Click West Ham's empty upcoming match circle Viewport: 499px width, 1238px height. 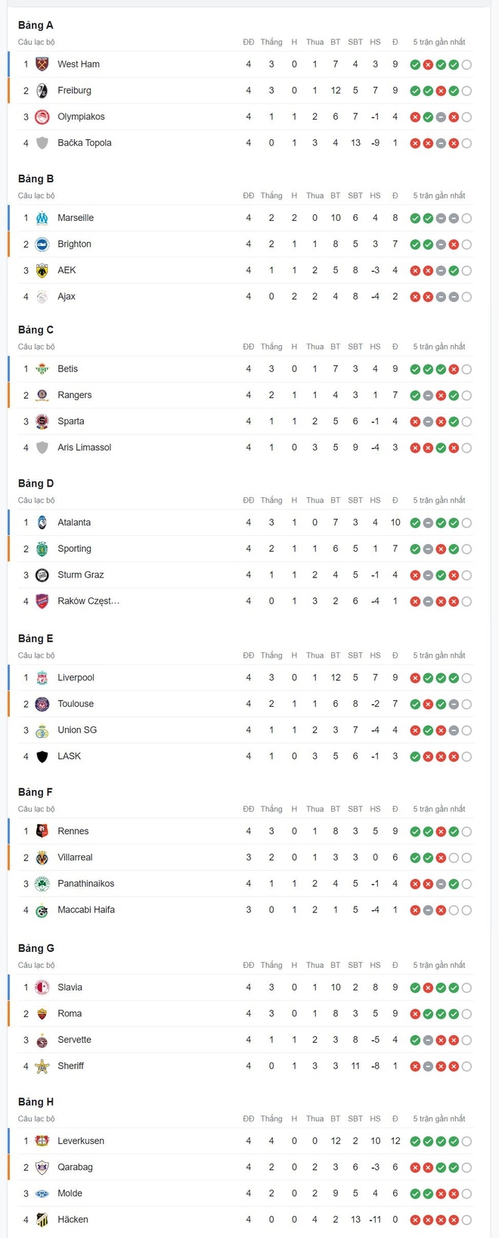pos(466,65)
